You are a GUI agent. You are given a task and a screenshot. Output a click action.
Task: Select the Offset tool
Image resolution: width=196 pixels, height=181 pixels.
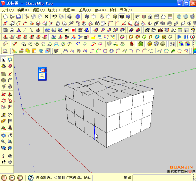tap(10, 107)
